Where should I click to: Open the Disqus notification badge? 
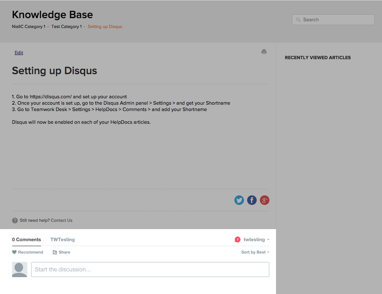237,240
